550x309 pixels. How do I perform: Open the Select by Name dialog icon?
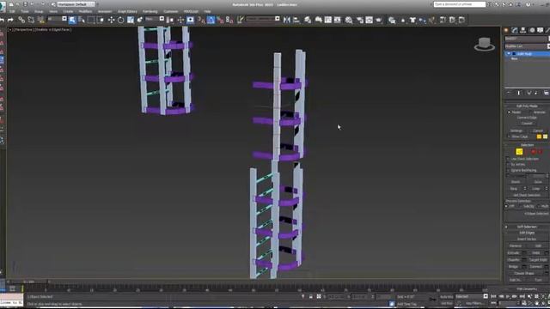(82, 20)
